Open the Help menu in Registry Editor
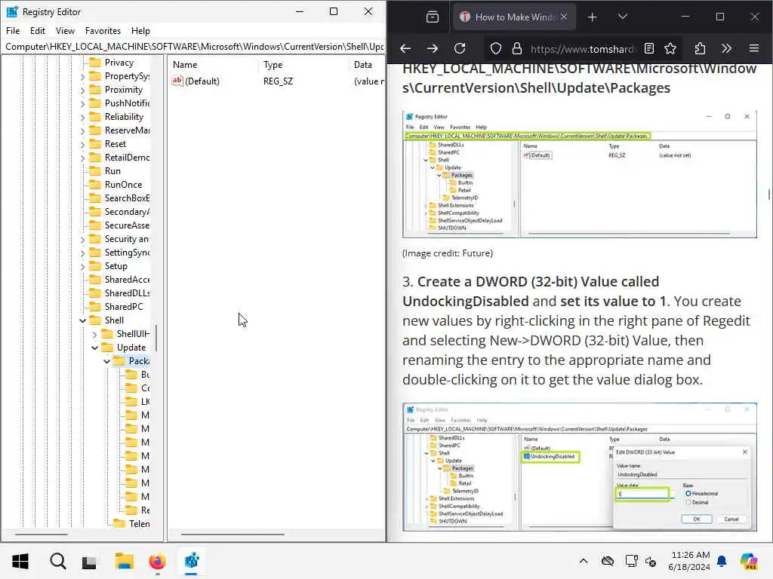 tap(140, 30)
